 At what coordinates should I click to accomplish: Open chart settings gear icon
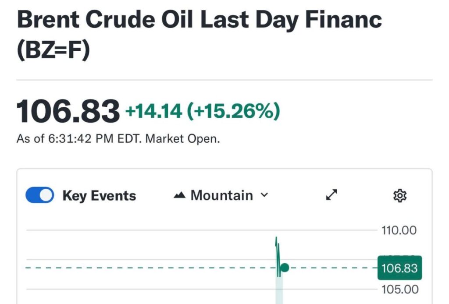[400, 195]
